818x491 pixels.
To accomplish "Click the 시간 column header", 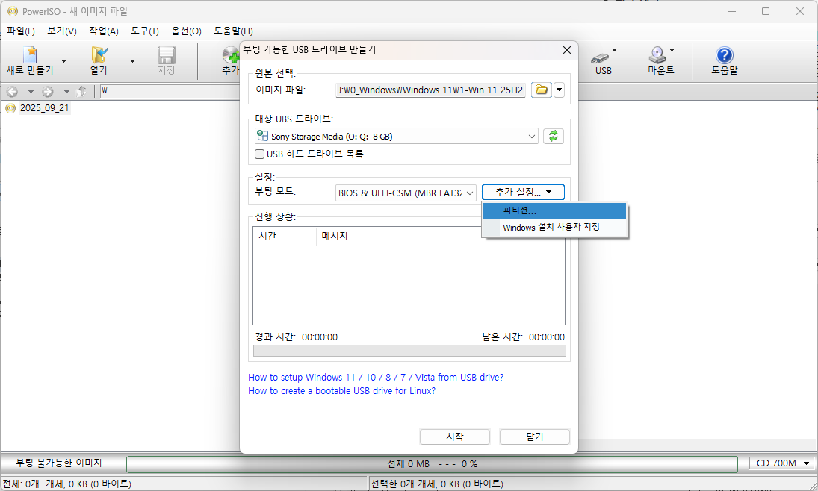I will coord(285,236).
